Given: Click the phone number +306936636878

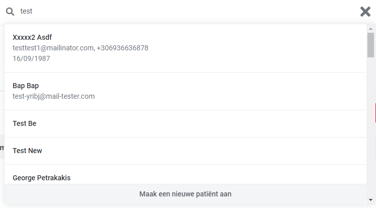Looking at the screenshot, I should tap(122, 48).
